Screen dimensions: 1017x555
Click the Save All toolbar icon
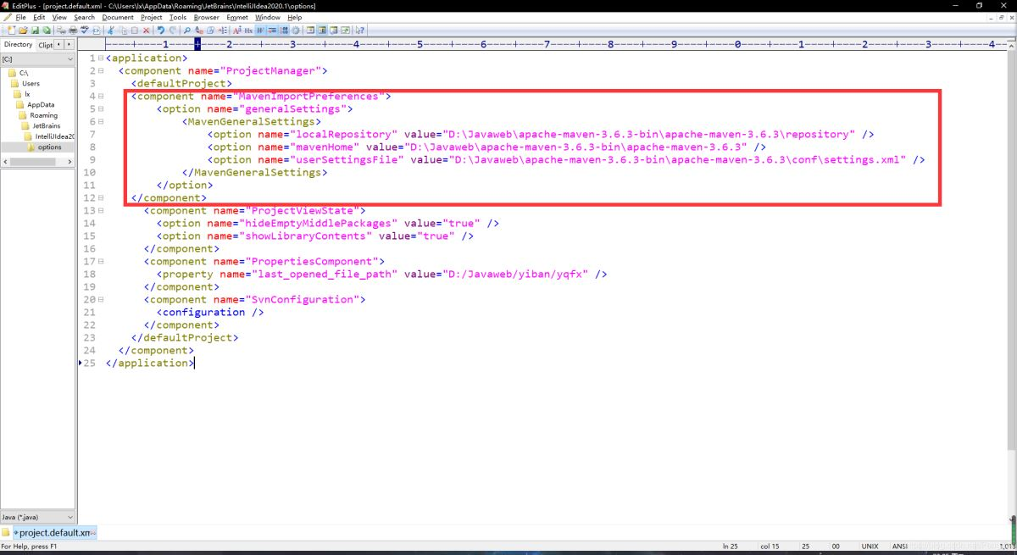point(47,31)
